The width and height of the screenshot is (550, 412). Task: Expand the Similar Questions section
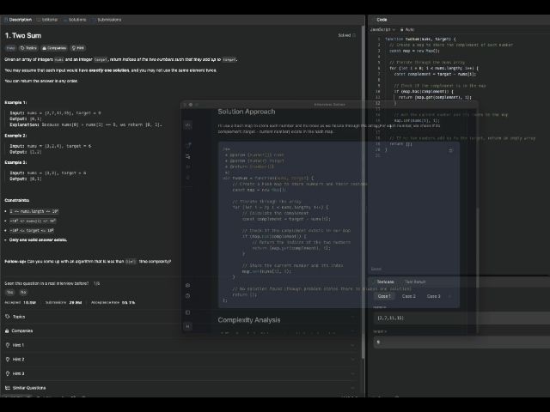click(x=29, y=388)
